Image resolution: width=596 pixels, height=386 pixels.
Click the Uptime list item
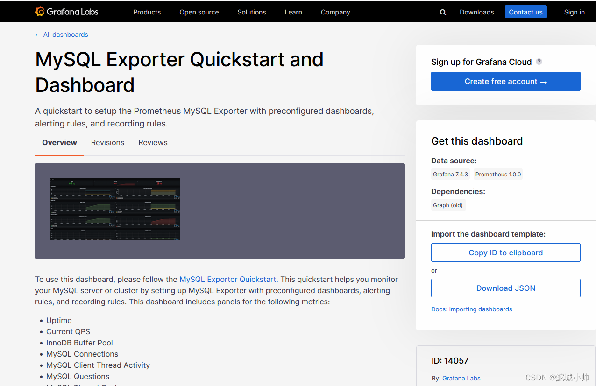(x=59, y=320)
